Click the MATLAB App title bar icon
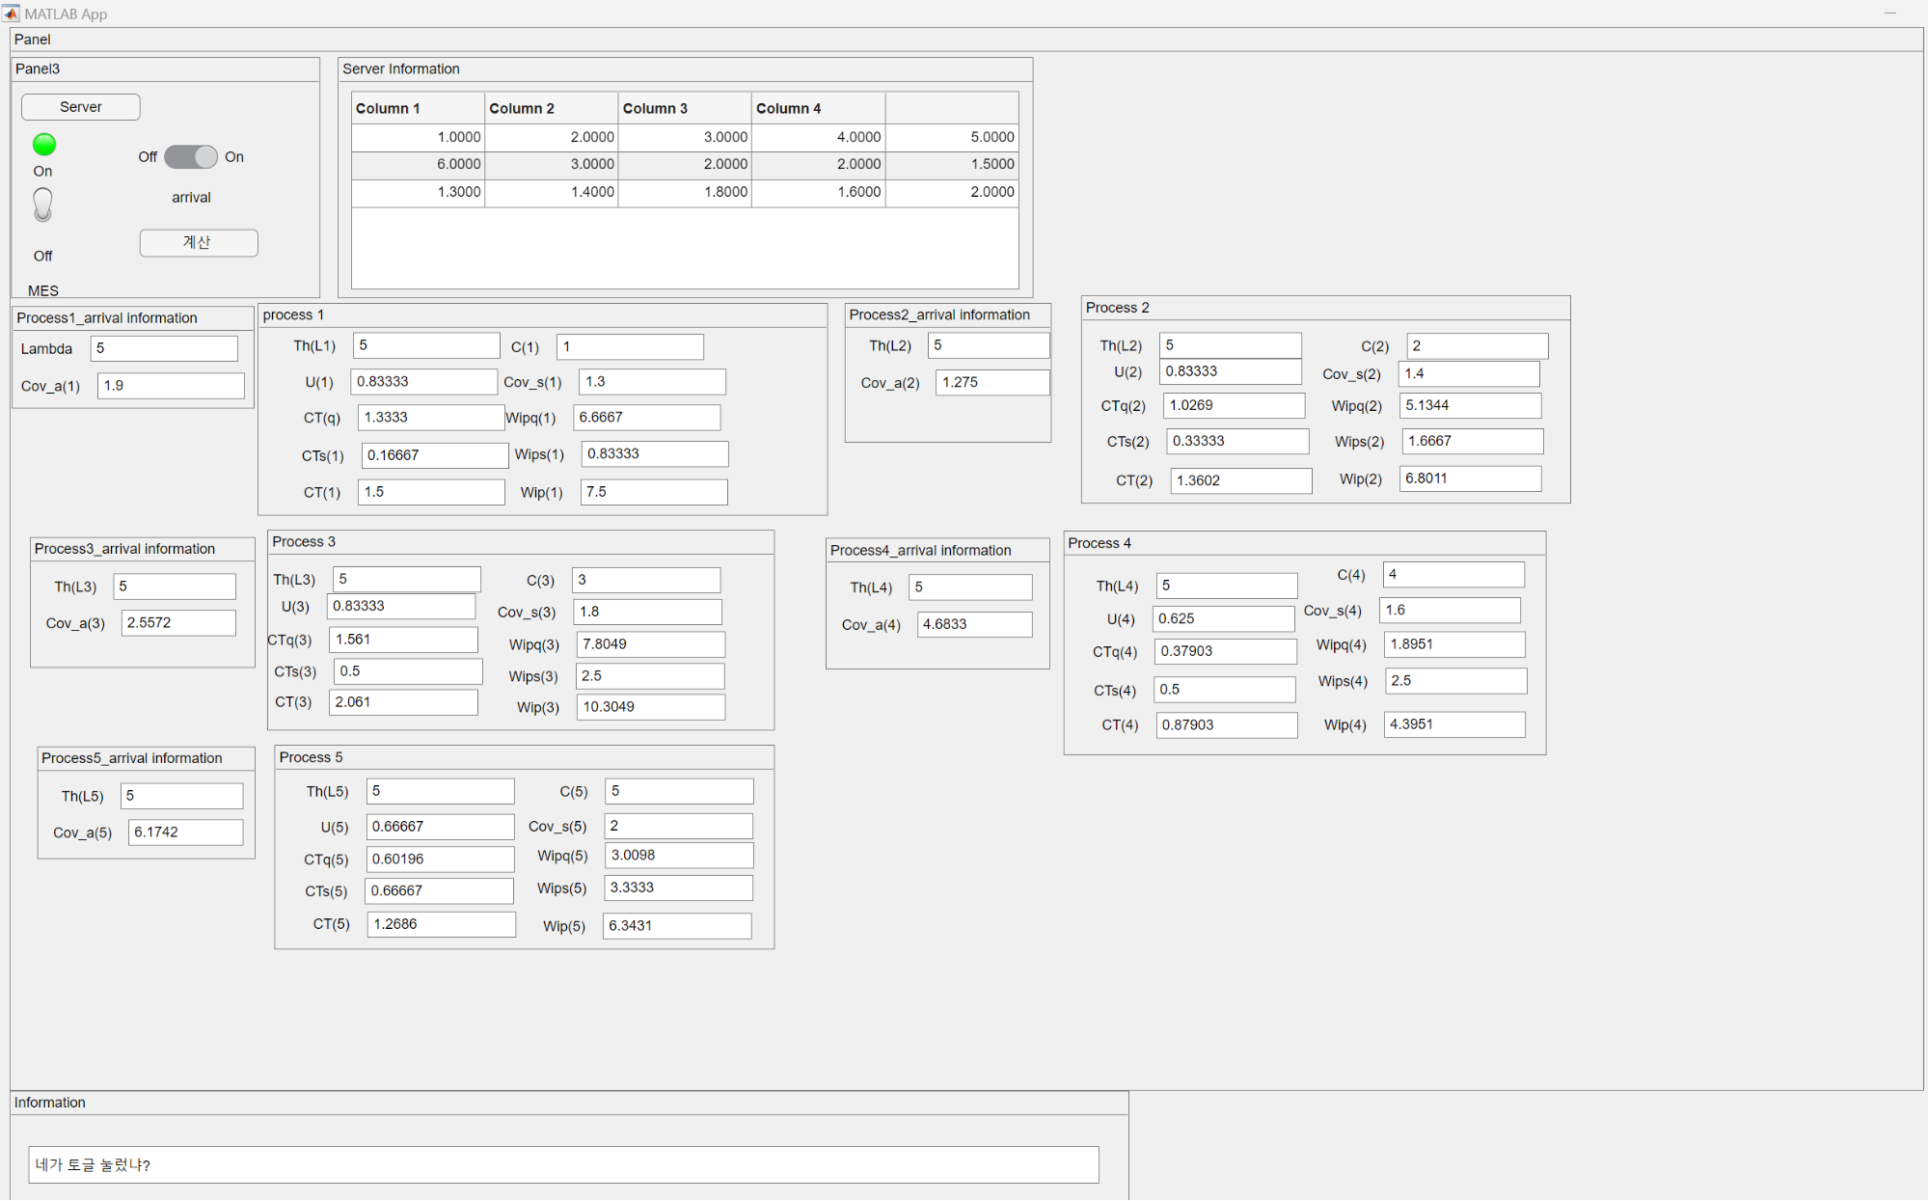The height and width of the screenshot is (1201, 1928). (x=11, y=14)
